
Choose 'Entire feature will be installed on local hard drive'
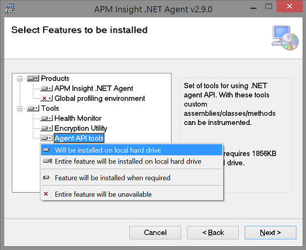pos(132,161)
